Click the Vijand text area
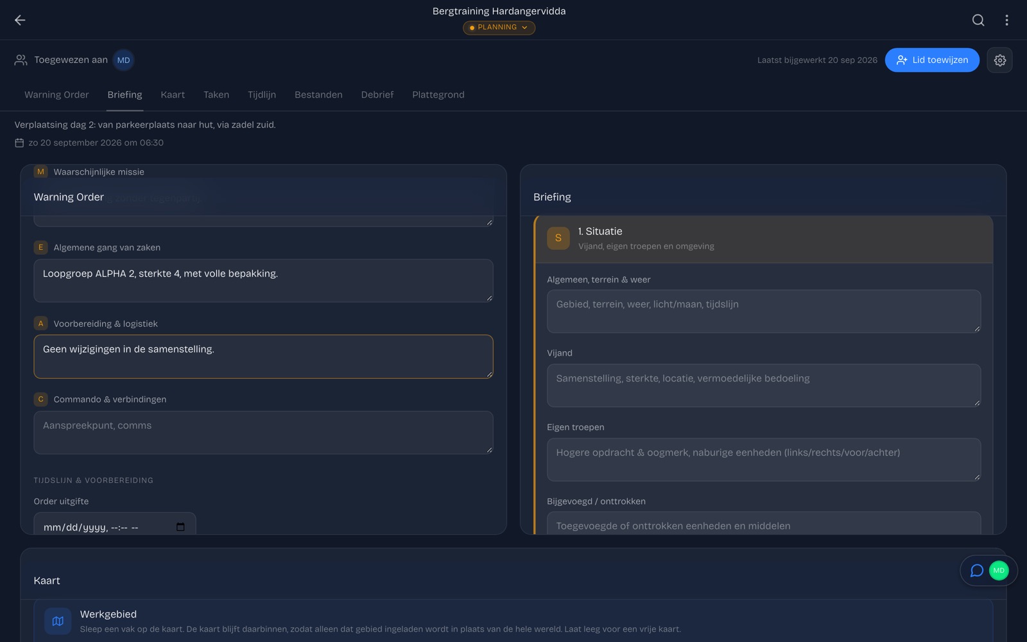The image size is (1027, 642). click(x=764, y=385)
